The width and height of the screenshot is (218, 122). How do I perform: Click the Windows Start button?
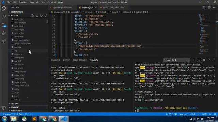pyautogui.click(x=4, y=119)
